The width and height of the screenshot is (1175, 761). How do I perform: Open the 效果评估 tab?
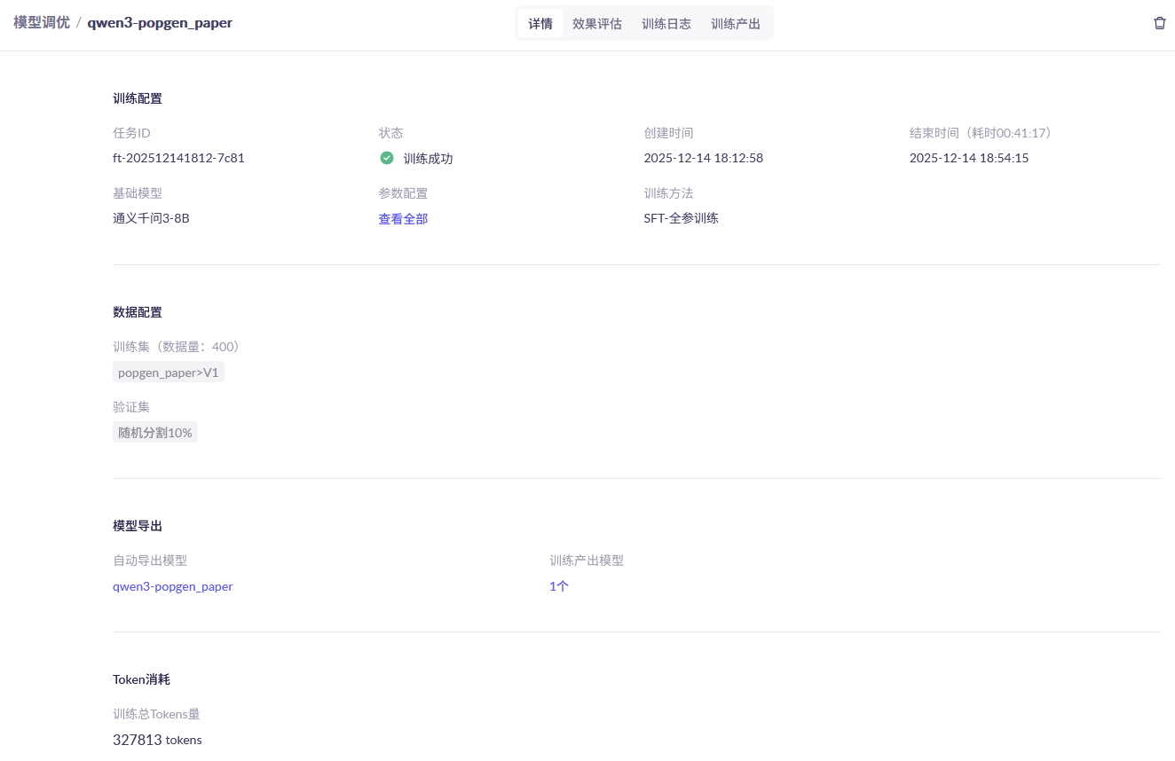coord(596,24)
